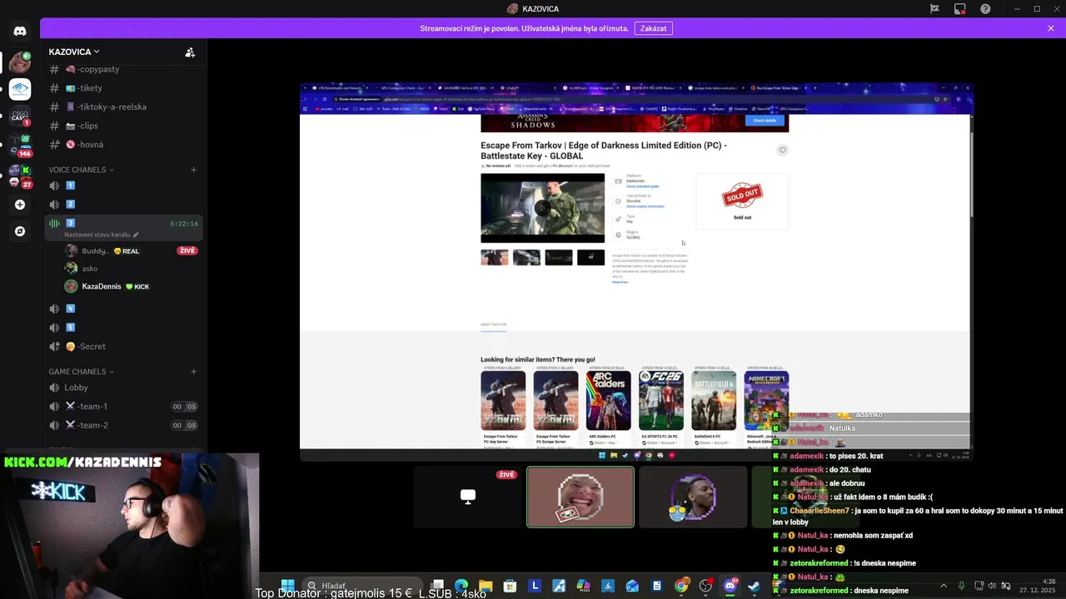Collapse the VOICE CHANELS category
Image resolution: width=1066 pixels, height=599 pixels.
[x=81, y=170]
